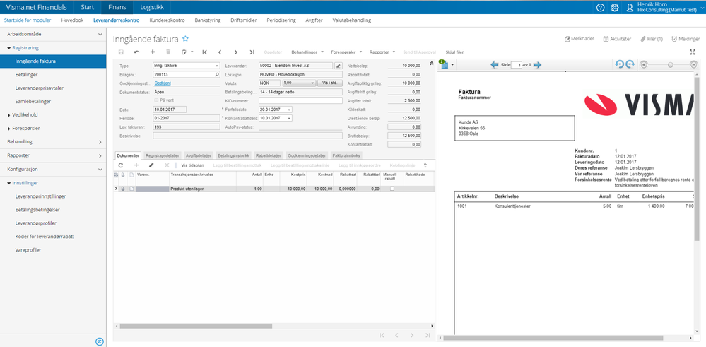Click the search icon in Bilagsnr. field
Image resolution: width=706 pixels, height=347 pixels.
tap(216, 75)
